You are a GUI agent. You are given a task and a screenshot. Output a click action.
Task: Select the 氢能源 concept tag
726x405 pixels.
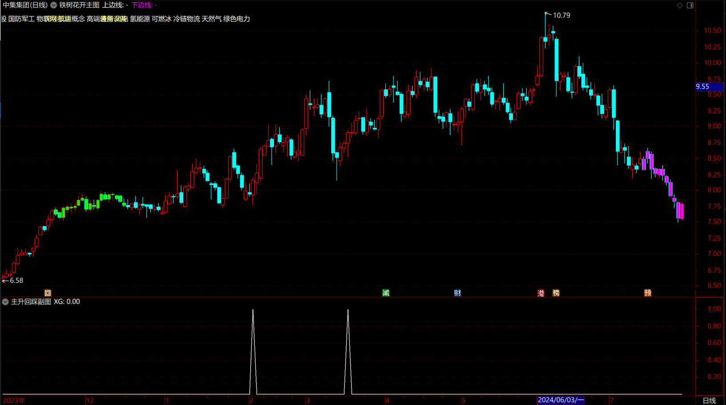coord(140,19)
